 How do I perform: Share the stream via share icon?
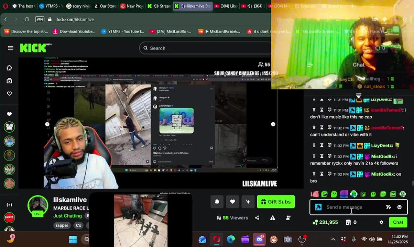pos(257,218)
